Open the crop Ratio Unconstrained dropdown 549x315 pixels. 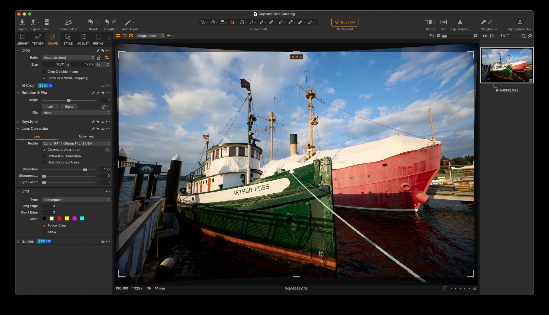click(68, 58)
